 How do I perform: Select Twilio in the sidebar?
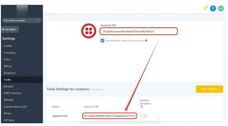[22, 80]
